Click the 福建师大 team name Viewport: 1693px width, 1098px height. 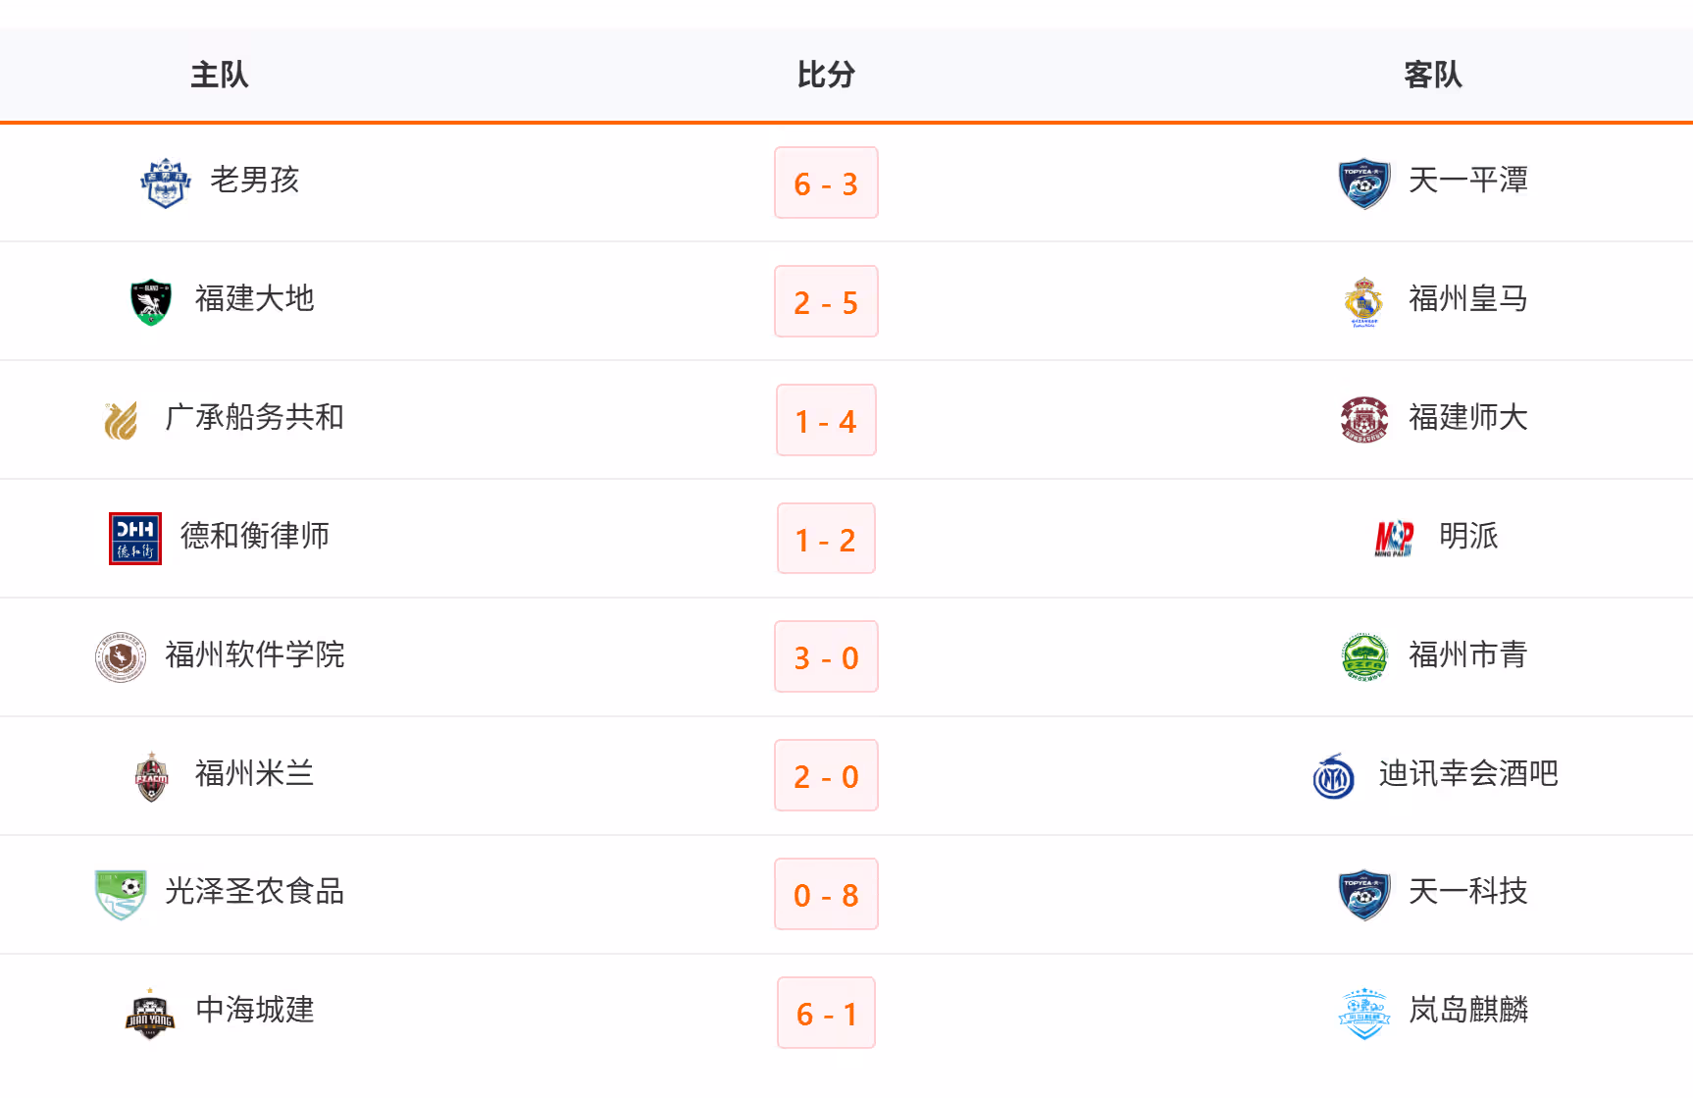1467,418
